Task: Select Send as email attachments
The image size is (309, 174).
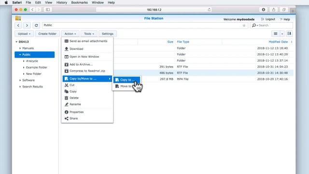Action: (87, 41)
